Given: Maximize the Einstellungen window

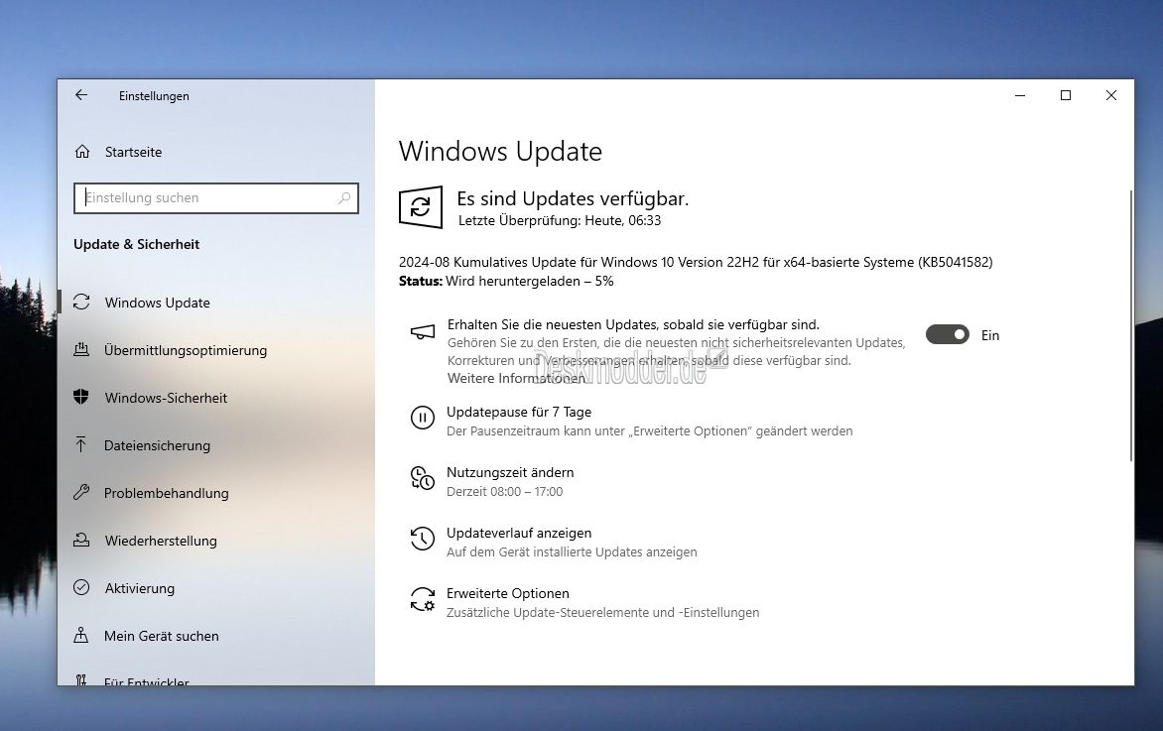Looking at the screenshot, I should (x=1066, y=95).
